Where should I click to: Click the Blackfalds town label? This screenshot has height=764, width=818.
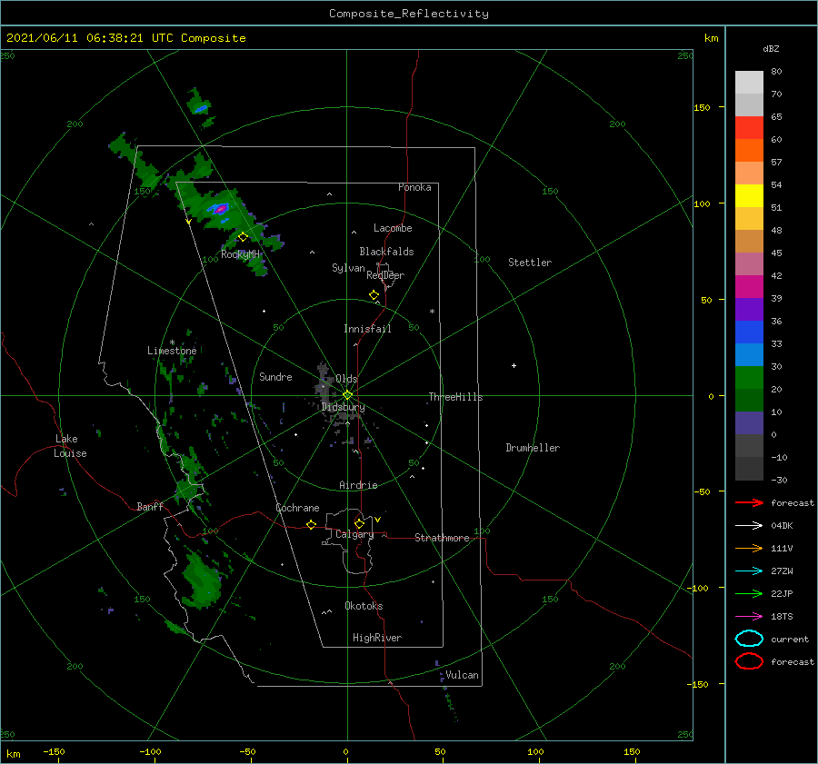point(386,252)
